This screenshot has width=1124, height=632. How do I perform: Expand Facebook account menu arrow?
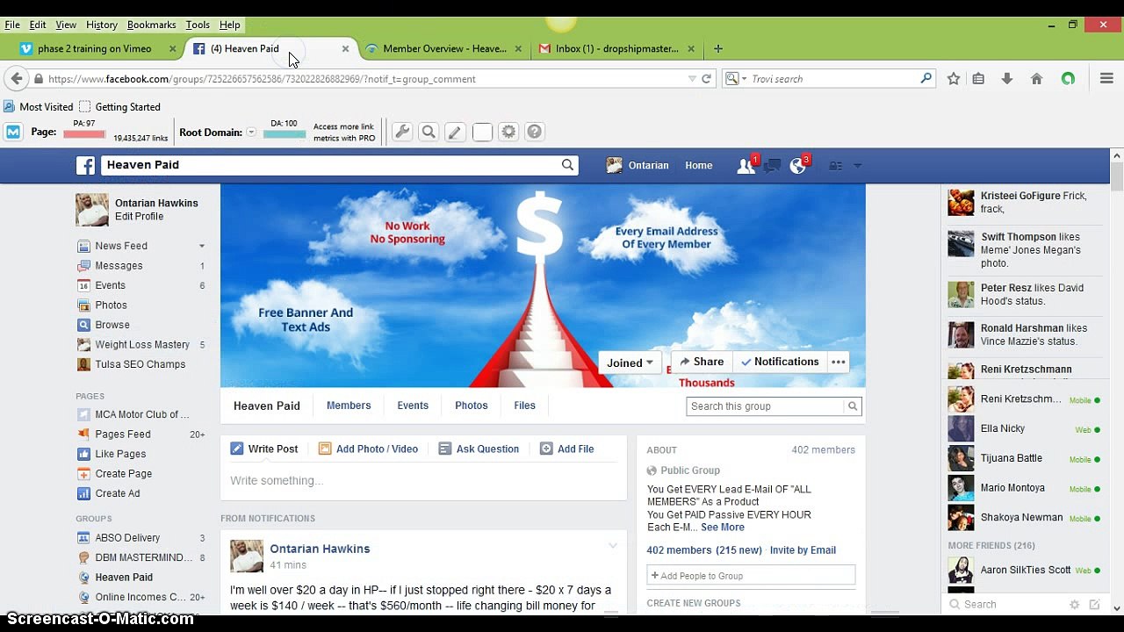tap(858, 165)
